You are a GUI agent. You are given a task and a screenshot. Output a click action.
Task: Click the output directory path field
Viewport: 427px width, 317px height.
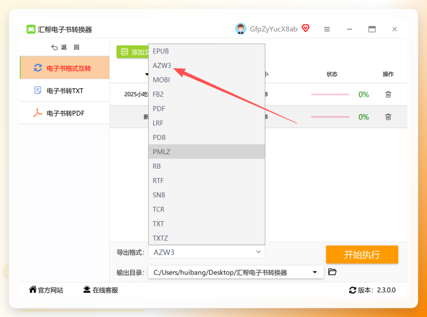pos(236,272)
